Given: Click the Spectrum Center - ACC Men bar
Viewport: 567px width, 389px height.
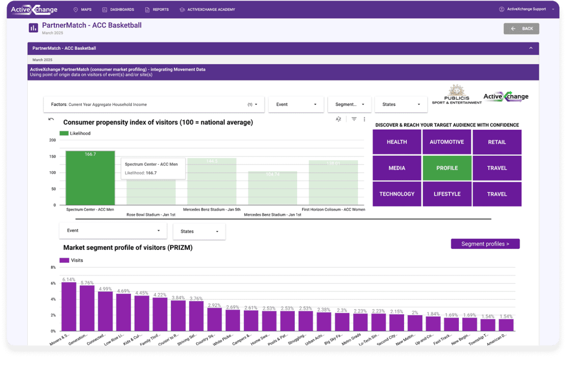Looking at the screenshot, I should pyautogui.click(x=90, y=177).
